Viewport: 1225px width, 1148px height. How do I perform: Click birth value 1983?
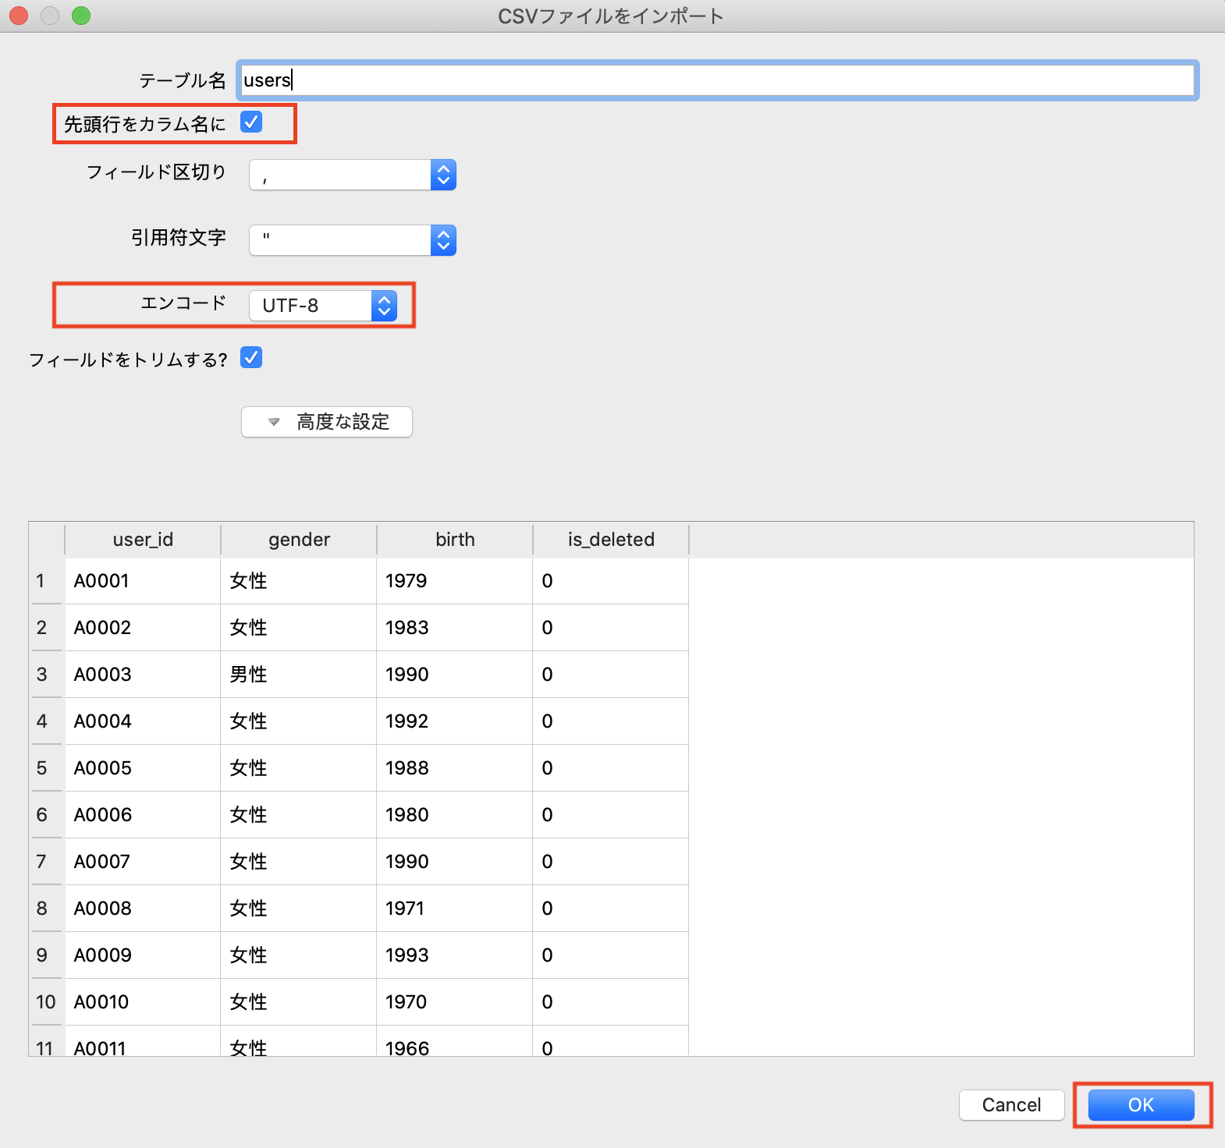pos(455,628)
